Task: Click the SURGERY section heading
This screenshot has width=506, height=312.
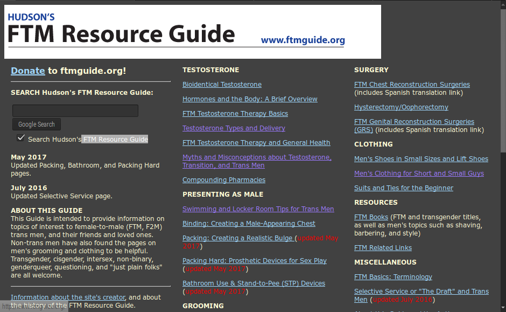Action: [x=371, y=70]
